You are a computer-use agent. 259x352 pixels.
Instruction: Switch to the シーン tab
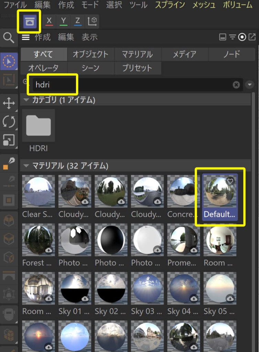point(90,68)
